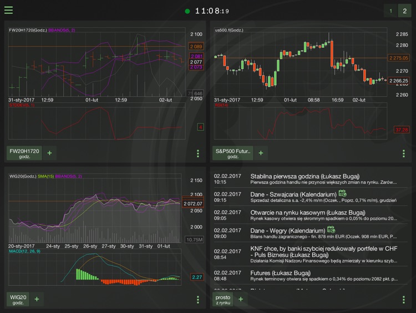Select the FW20H1720 godz. chart tab
This screenshot has height=313, width=416.
[x=24, y=153]
